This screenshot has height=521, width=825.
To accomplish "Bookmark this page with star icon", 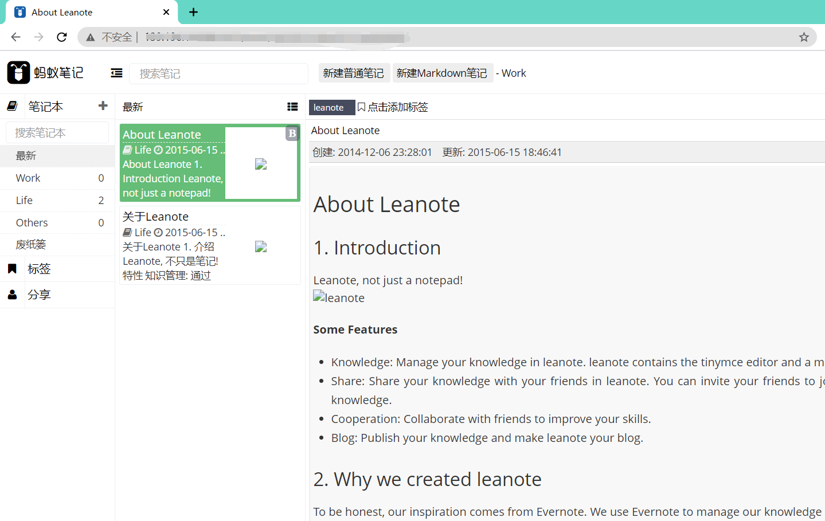I will click(804, 37).
